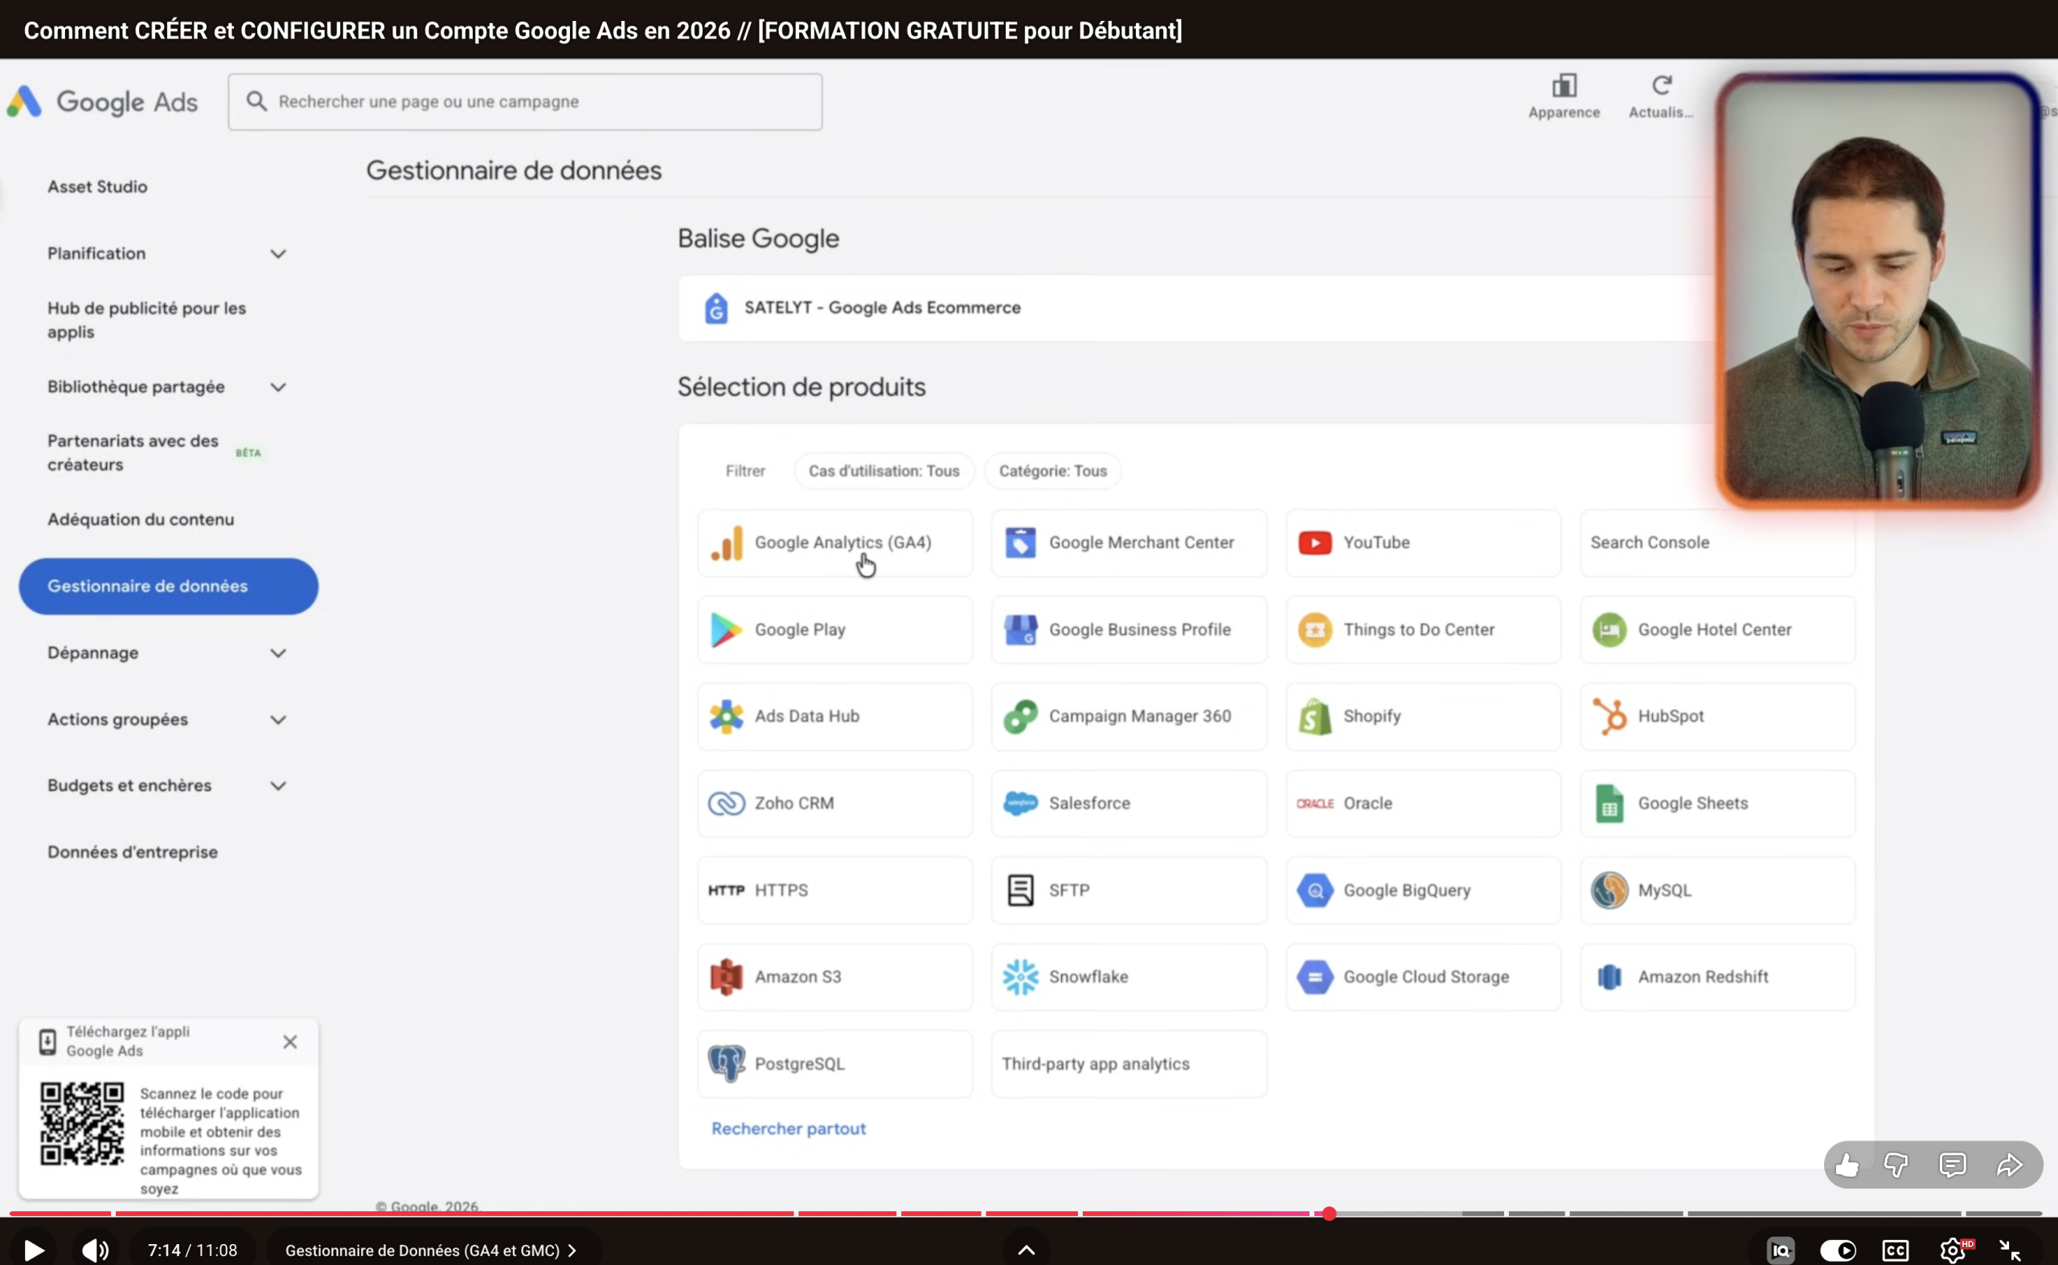Viewport: 2058px width, 1265px height.
Task: Open Hub de publicité pour les applis
Action: (x=146, y=320)
